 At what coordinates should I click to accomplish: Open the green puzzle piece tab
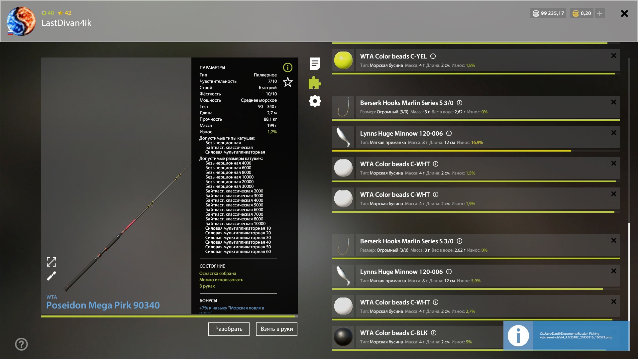click(x=315, y=82)
